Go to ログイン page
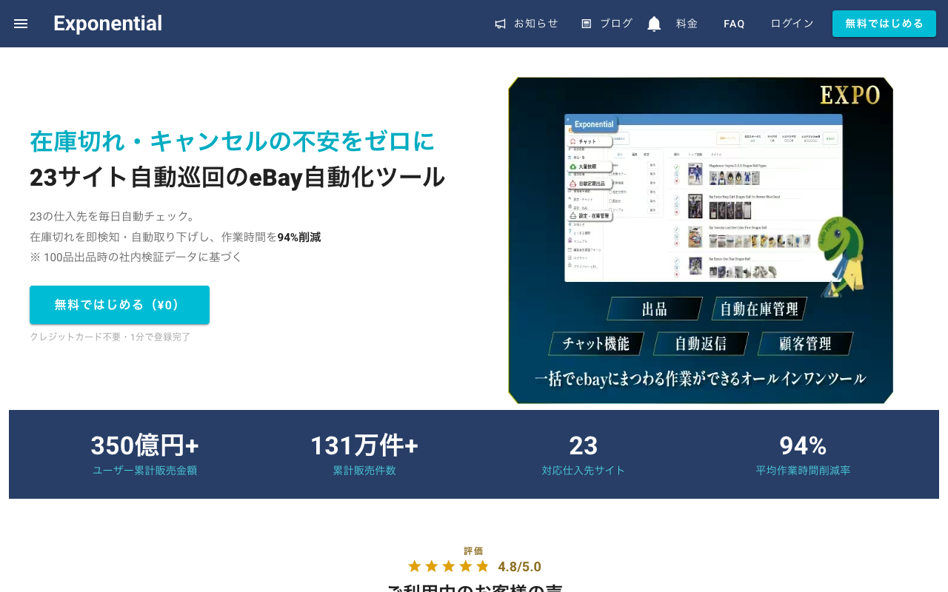This screenshot has width=948, height=592. point(792,24)
